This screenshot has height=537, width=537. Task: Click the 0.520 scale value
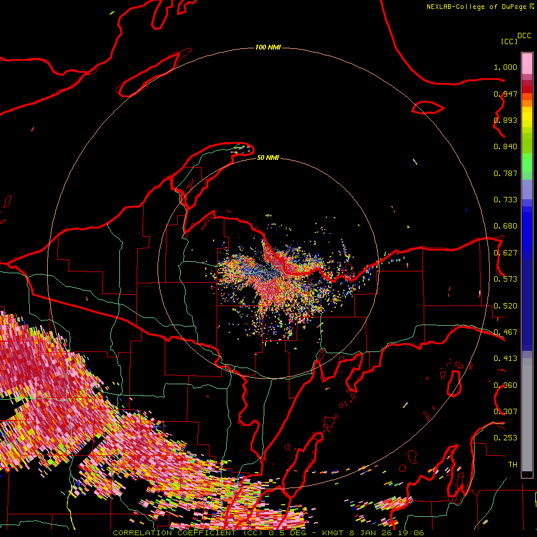[x=505, y=306]
